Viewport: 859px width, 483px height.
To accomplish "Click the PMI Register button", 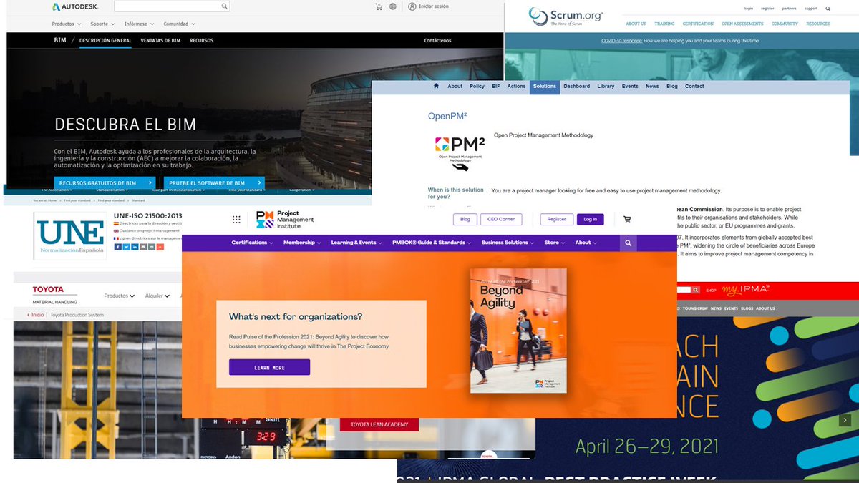I will 556,220.
